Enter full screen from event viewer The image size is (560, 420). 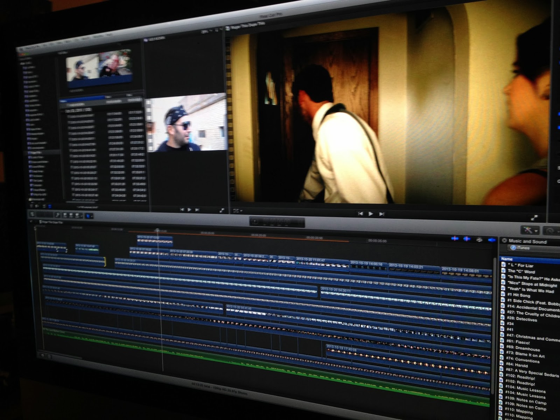point(222,210)
